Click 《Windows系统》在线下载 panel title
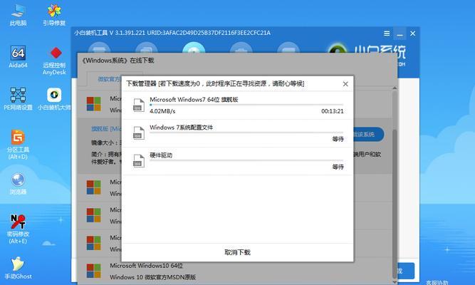 118,61
